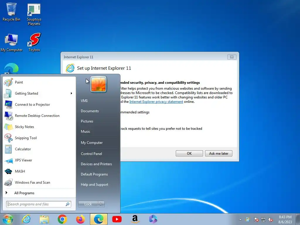300x225 pixels.
Task: Launch Paint from the Start menu
Action: pos(39,82)
